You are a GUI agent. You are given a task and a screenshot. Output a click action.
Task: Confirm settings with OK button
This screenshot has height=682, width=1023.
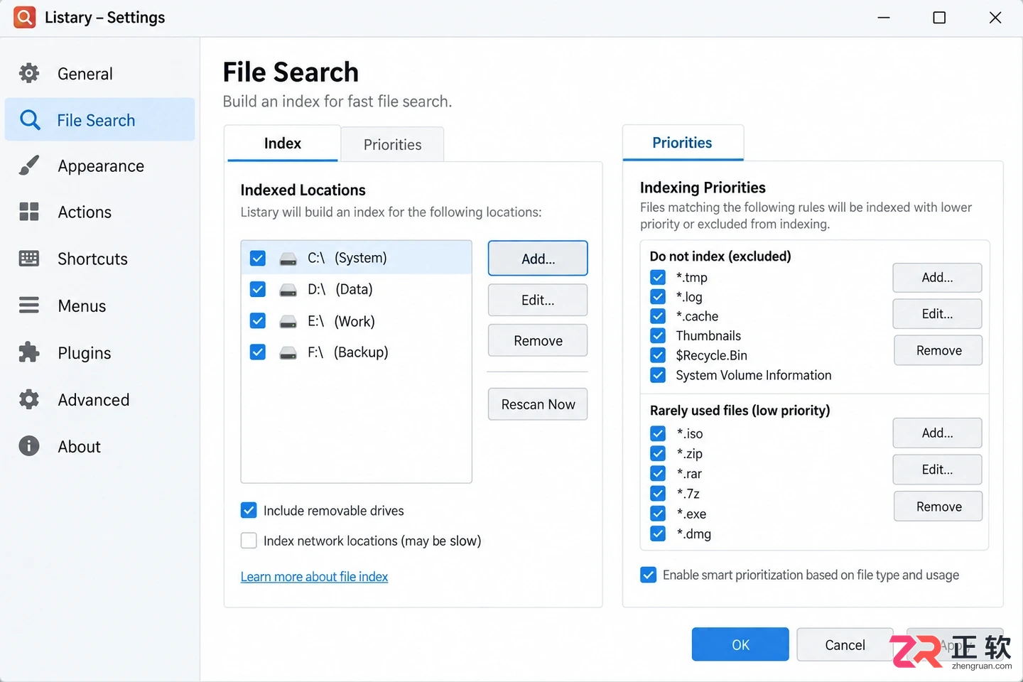(x=740, y=644)
